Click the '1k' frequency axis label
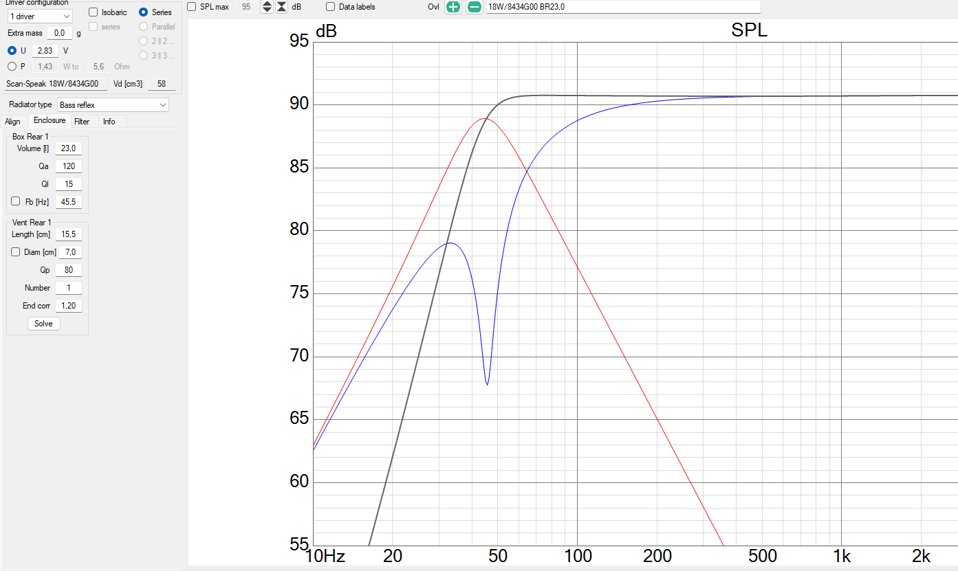This screenshot has height=571, width=958. click(x=842, y=556)
